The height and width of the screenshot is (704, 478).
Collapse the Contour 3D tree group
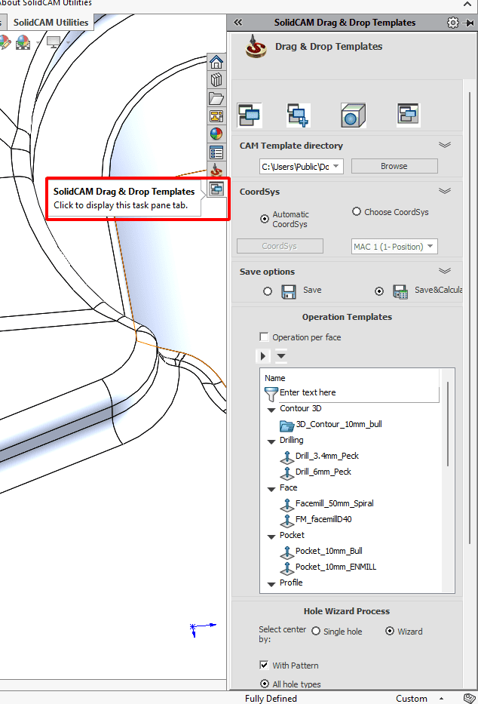271,410
